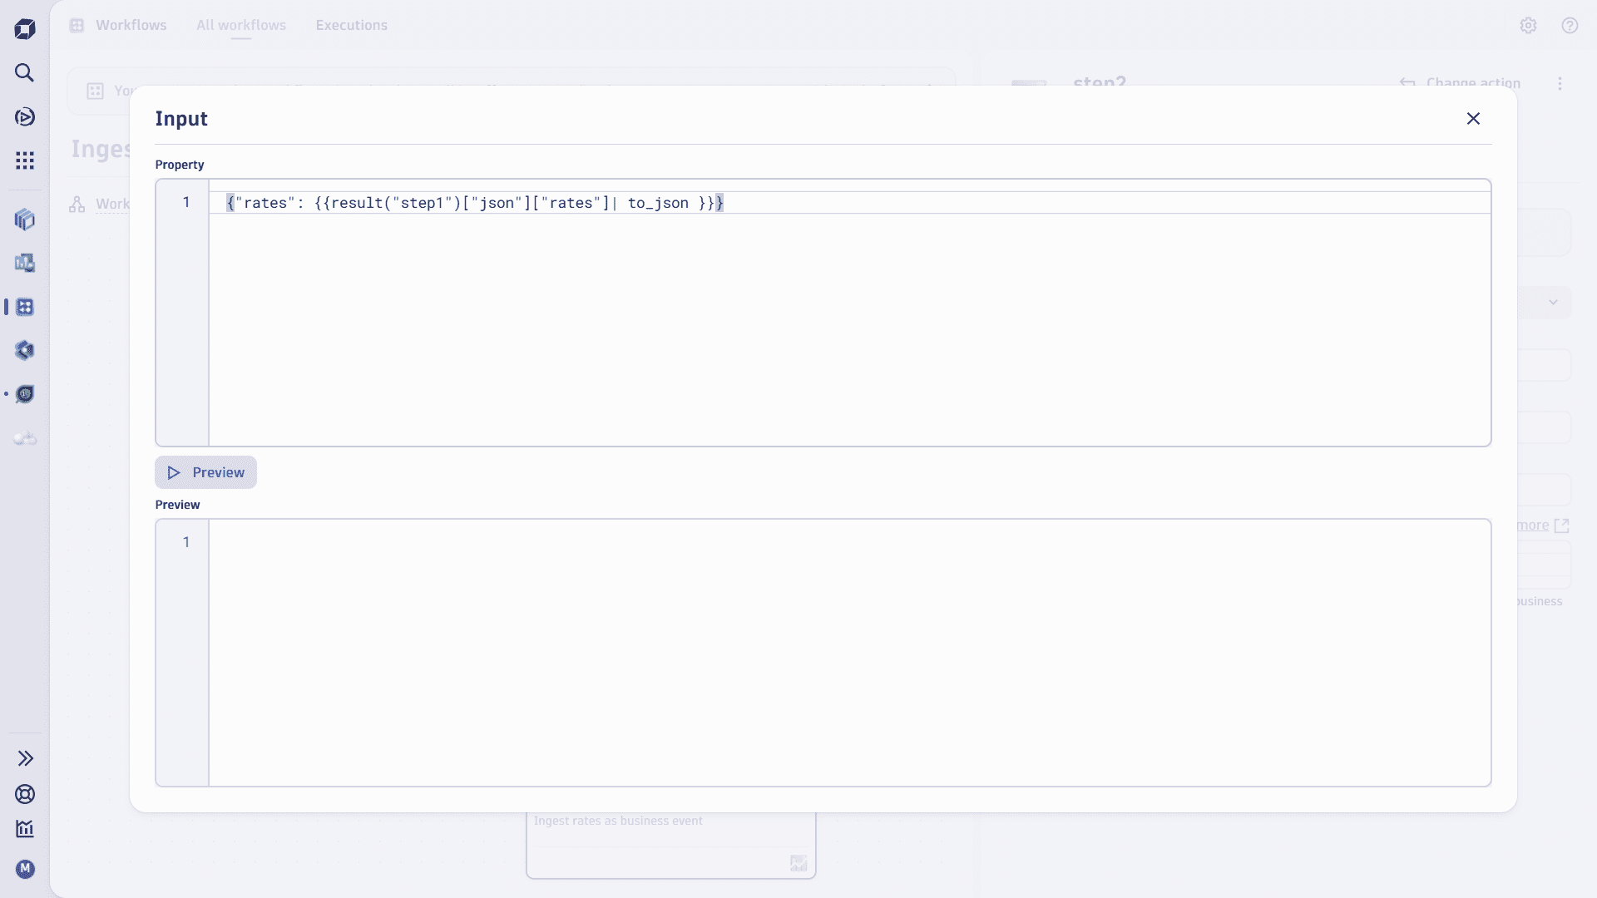
Task: Switch to the Executions tab
Action: pos(351,25)
